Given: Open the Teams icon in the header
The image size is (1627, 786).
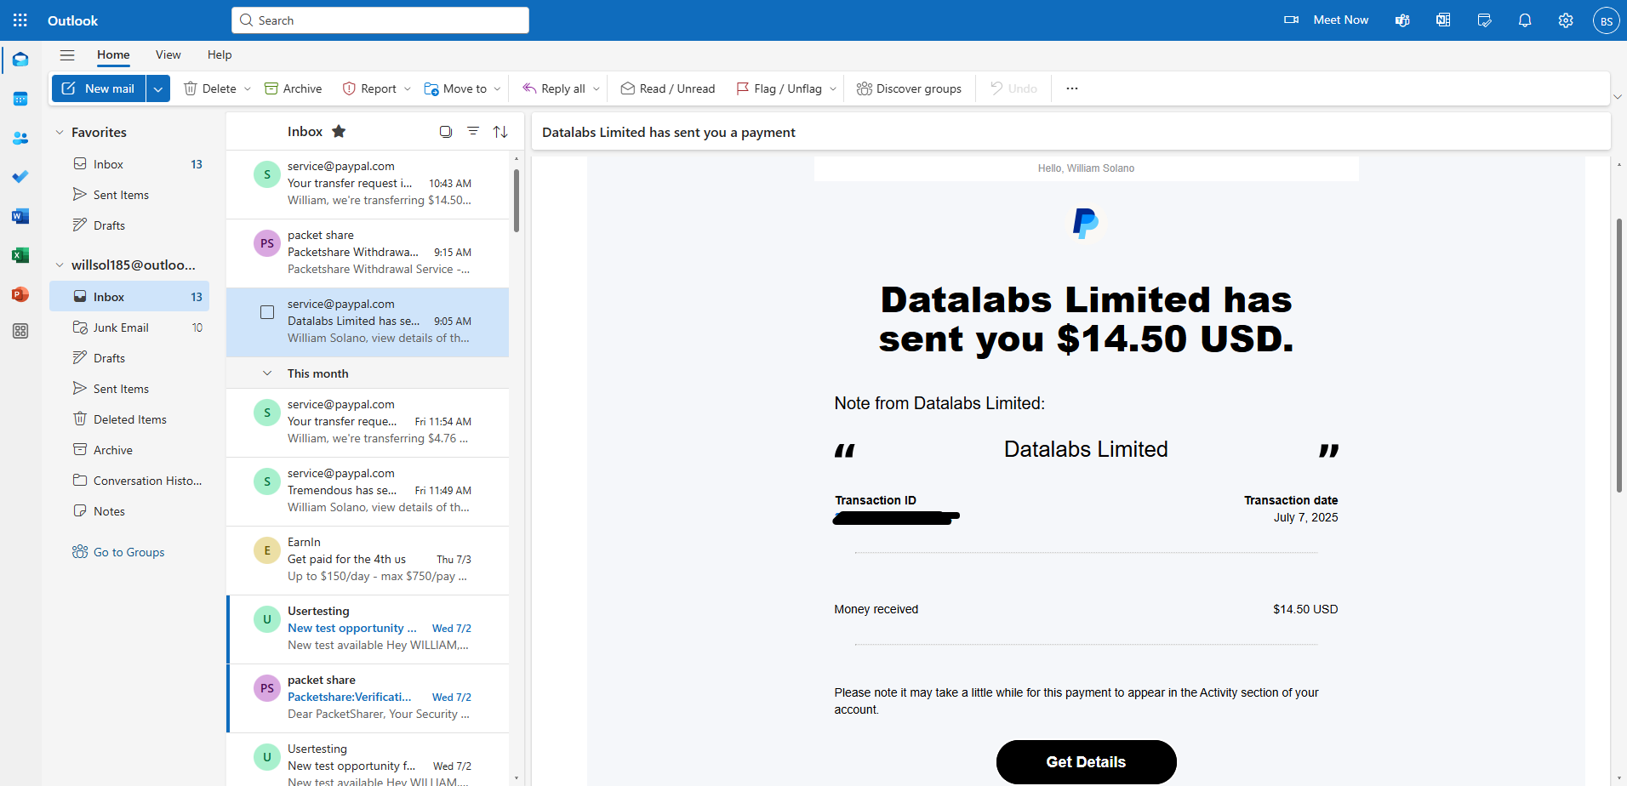Looking at the screenshot, I should tap(1402, 20).
